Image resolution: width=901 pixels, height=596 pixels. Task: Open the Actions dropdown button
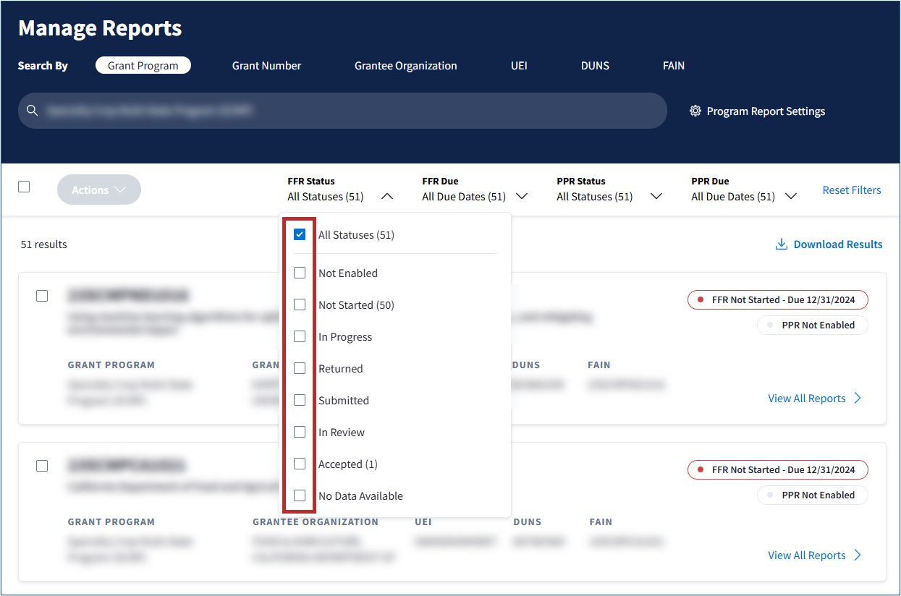coord(98,190)
